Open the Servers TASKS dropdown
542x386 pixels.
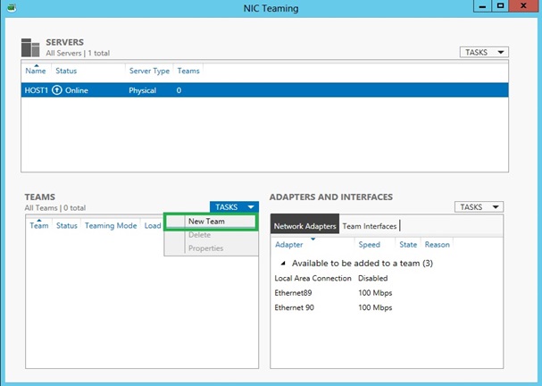tap(484, 52)
